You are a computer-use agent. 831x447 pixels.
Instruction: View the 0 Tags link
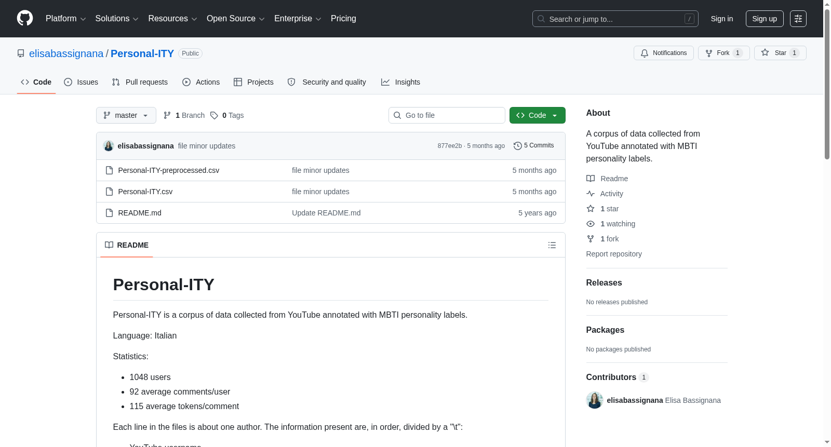point(227,115)
